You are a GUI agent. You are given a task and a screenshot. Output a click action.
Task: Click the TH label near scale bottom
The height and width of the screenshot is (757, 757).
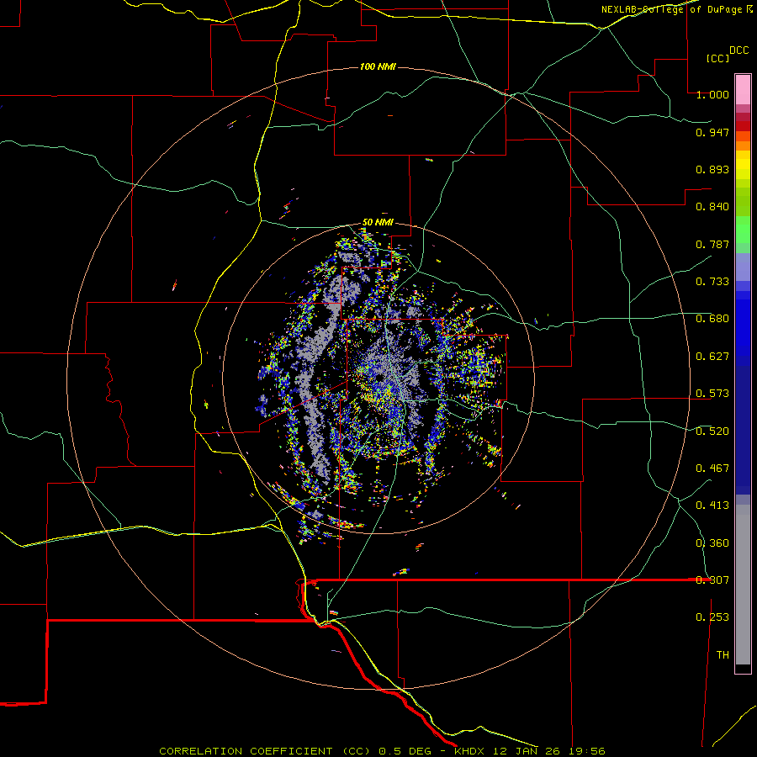723,655
